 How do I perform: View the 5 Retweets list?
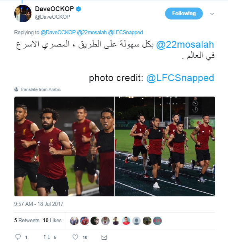click(27, 220)
